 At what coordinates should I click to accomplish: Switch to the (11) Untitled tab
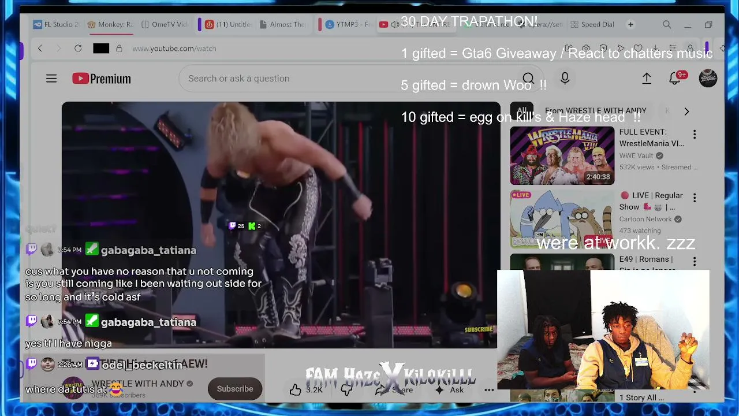[x=229, y=24]
